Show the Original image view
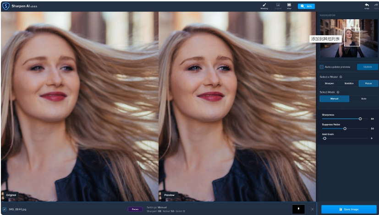Screen dimensions: 379x215 click(278, 6)
